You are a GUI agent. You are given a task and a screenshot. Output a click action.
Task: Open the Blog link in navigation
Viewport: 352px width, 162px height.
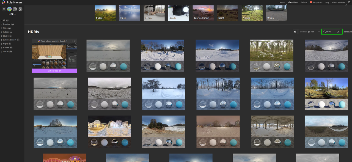coord(327,2)
